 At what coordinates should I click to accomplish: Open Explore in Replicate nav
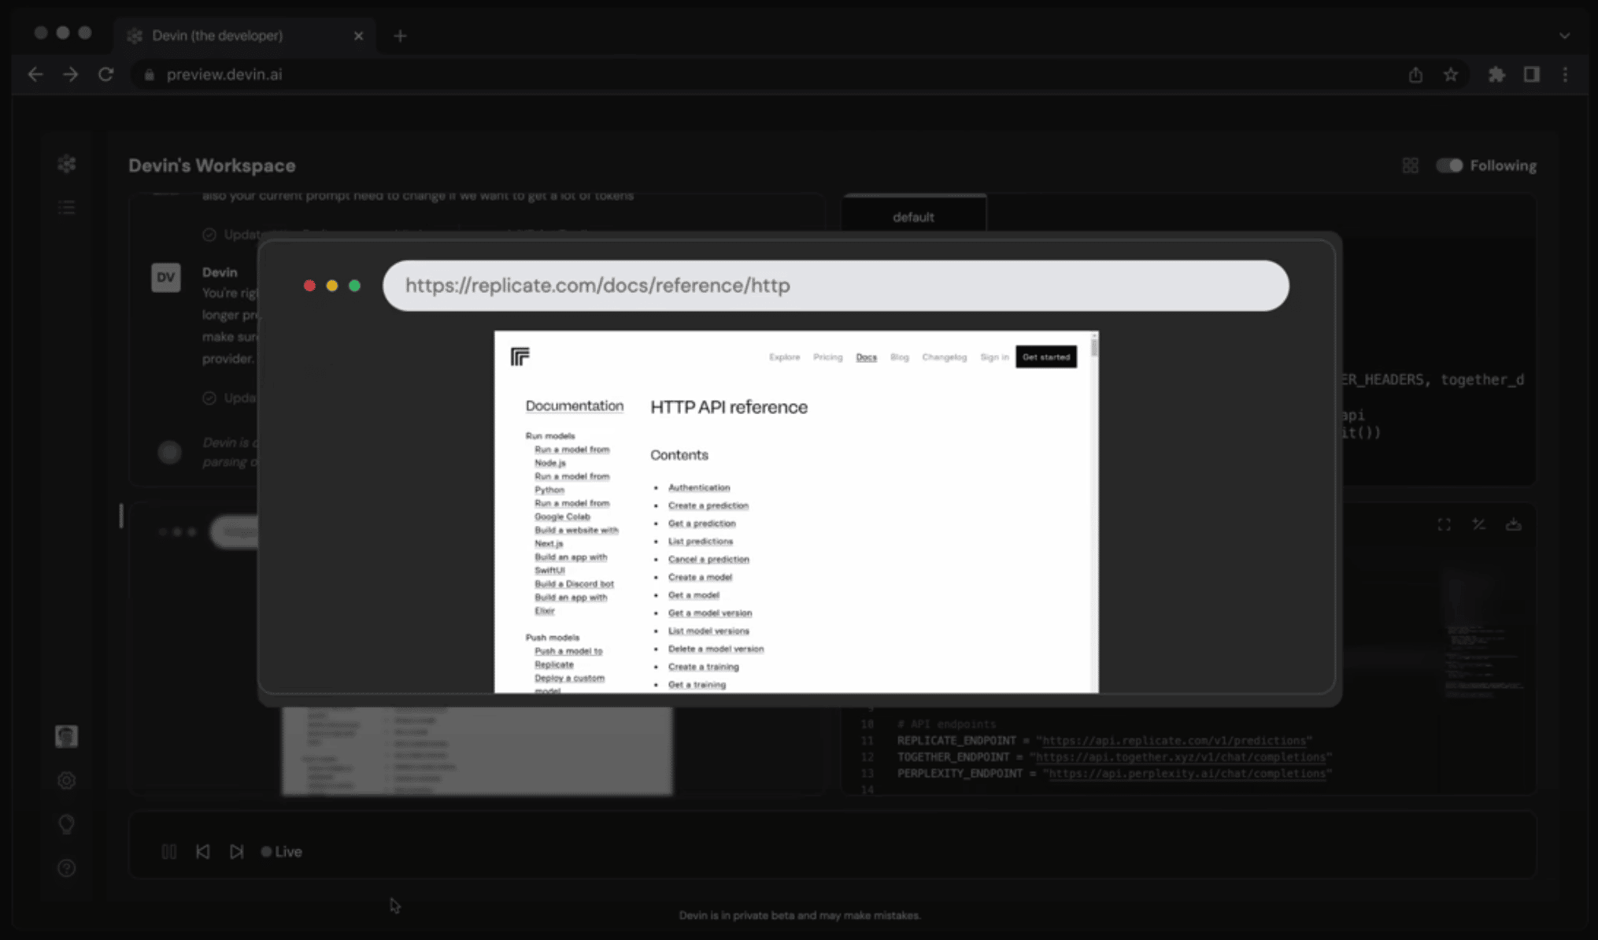[784, 357]
